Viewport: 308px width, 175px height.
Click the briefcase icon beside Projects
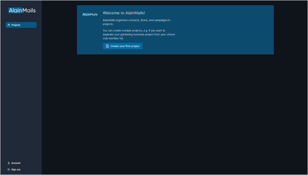pyautogui.click(x=8, y=25)
